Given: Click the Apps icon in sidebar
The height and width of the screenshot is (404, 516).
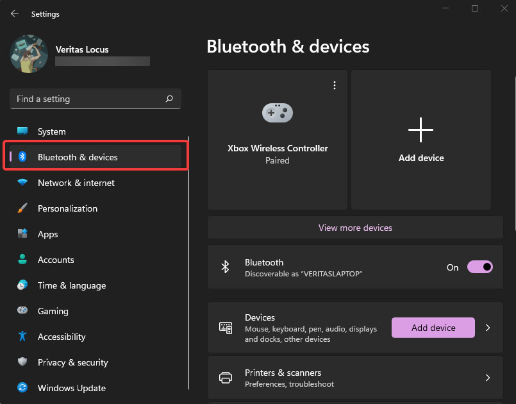Looking at the screenshot, I should click(22, 234).
